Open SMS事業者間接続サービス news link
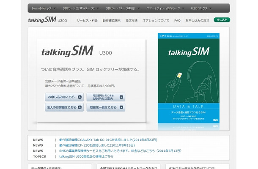Viewport: 258px width, 169px height. pyautogui.click(x=121, y=151)
